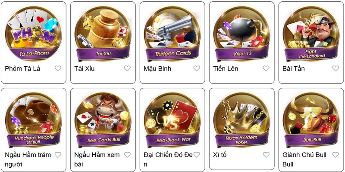Click the Ngầu Hầm trăm người title

(28, 160)
